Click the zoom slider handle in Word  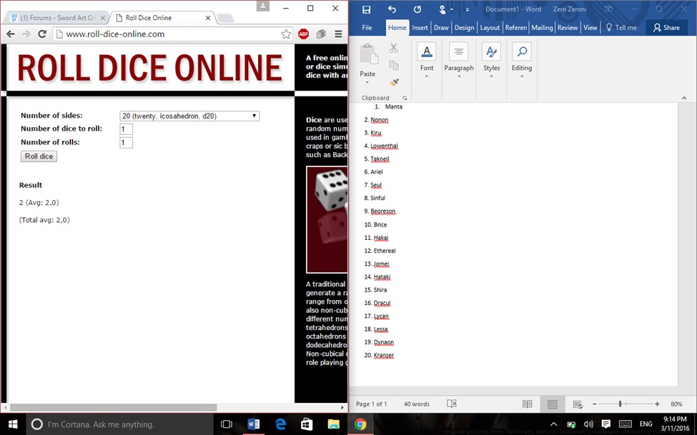(620, 404)
